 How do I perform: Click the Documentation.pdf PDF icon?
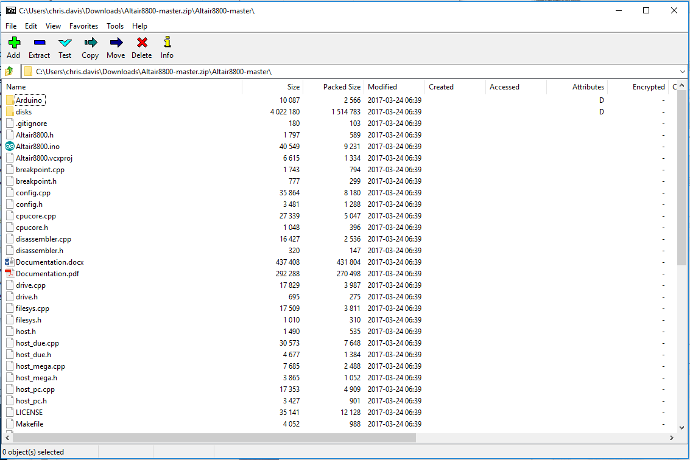click(10, 274)
